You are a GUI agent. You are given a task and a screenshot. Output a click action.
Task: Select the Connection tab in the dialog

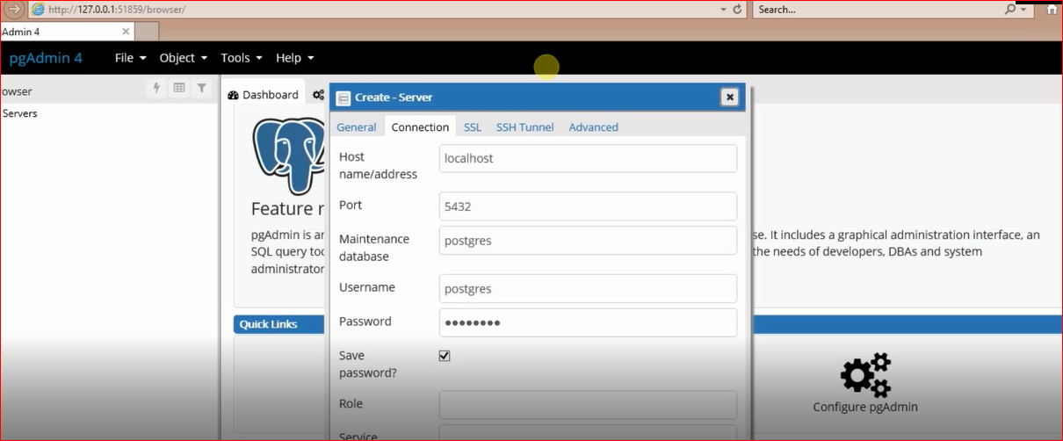[420, 127]
